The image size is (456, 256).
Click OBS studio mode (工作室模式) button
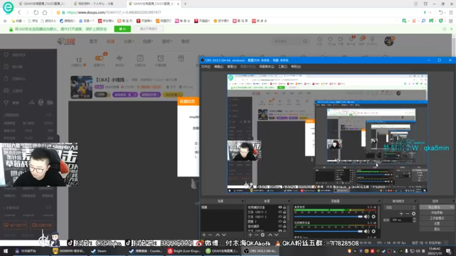point(437,218)
